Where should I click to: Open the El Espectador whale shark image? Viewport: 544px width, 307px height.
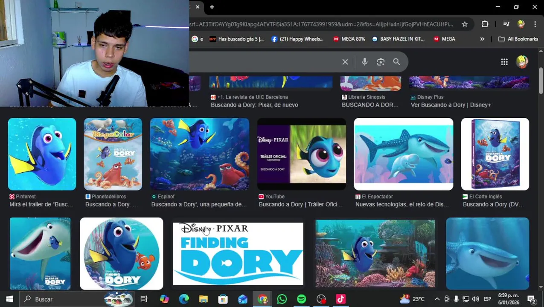[x=404, y=154]
